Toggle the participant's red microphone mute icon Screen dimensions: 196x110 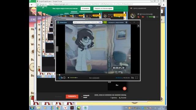point(138,17)
